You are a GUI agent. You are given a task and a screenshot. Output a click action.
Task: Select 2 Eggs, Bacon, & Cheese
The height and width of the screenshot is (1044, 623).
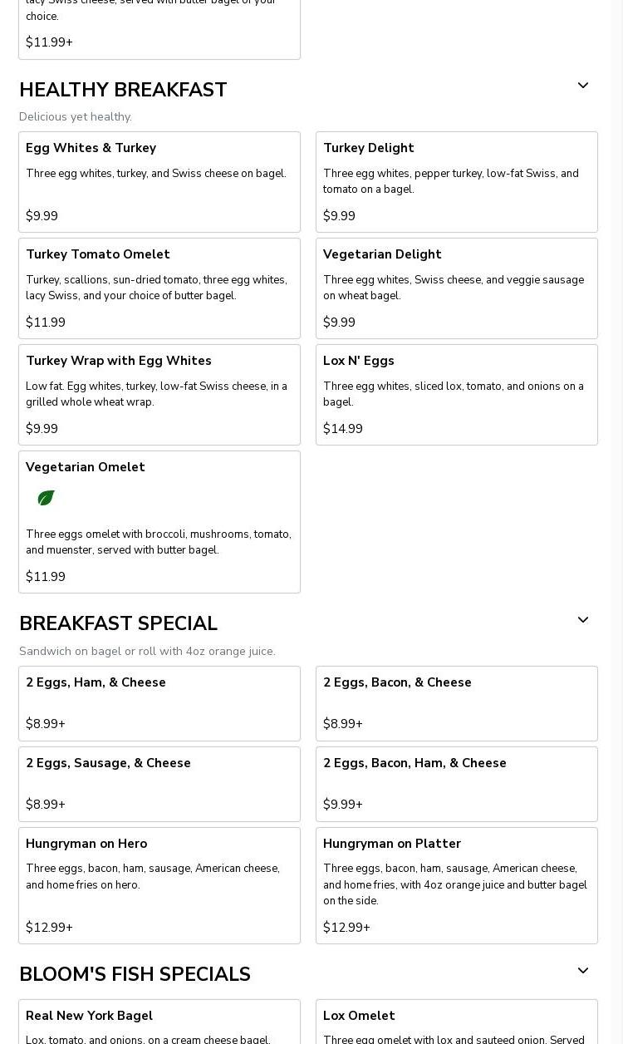(x=456, y=703)
